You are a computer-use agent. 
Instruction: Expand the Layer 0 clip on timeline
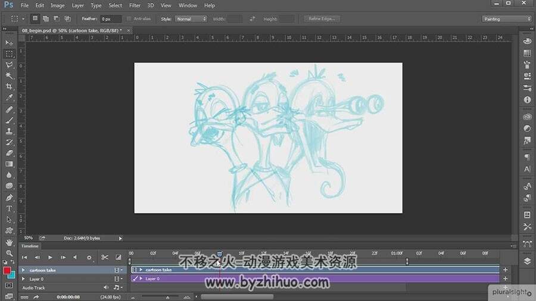[x=141, y=278]
